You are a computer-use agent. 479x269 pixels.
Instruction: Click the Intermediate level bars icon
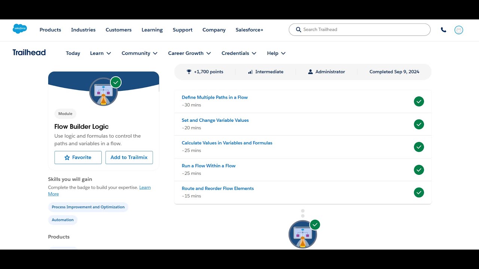pyautogui.click(x=250, y=72)
